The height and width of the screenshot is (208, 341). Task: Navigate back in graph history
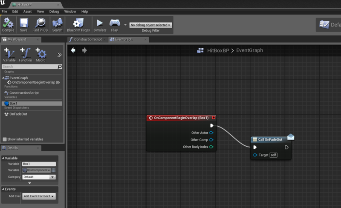pyautogui.click(x=73, y=50)
